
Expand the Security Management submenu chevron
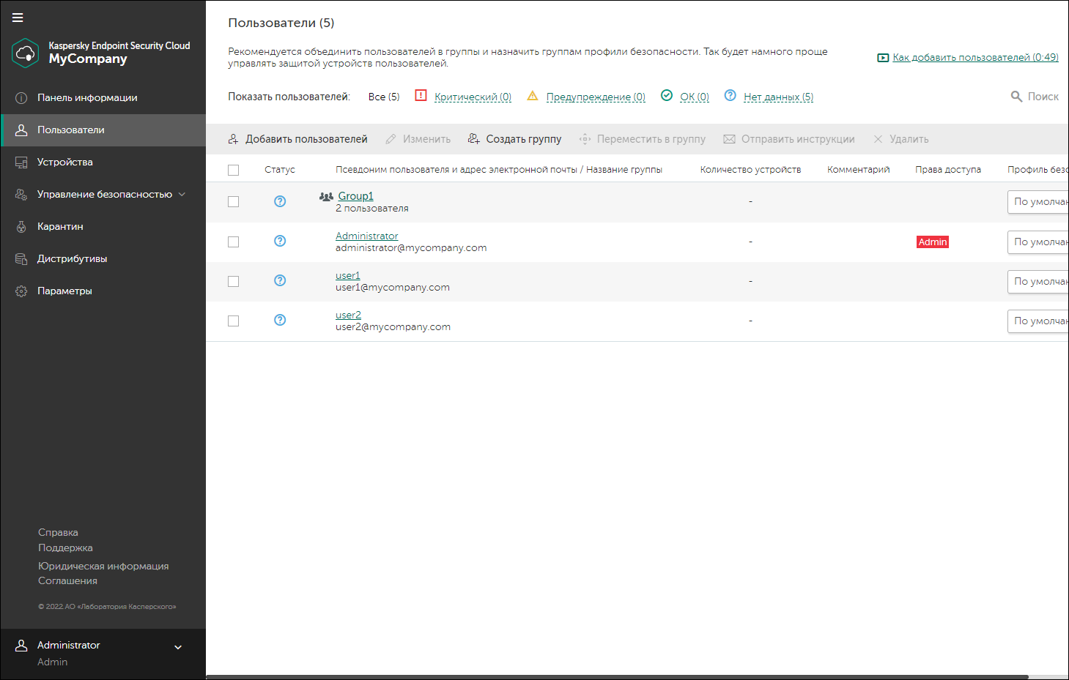coord(182,195)
